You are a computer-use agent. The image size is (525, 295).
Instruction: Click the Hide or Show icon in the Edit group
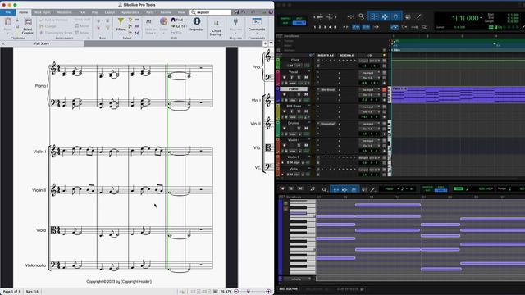tap(149, 22)
